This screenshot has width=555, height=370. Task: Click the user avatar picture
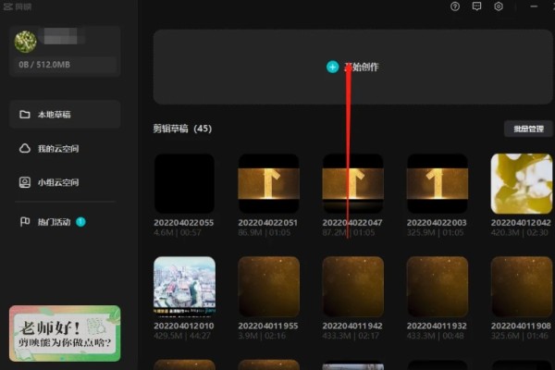26,42
